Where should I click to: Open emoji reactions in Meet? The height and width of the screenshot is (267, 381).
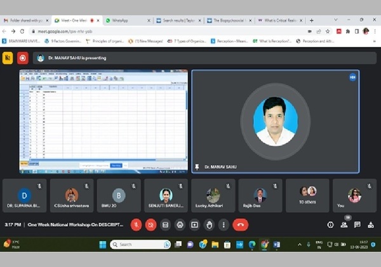point(180,224)
